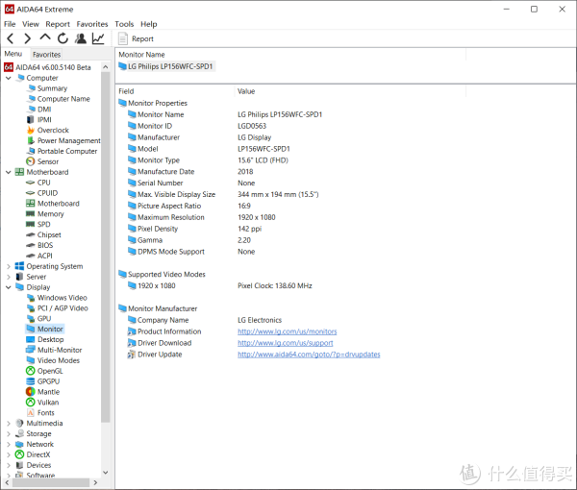Collapse the Display tree node
Screen dimensions: 577x490
pyautogui.click(x=9, y=287)
